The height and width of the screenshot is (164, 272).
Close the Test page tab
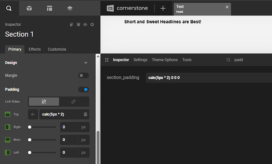[x=227, y=7]
